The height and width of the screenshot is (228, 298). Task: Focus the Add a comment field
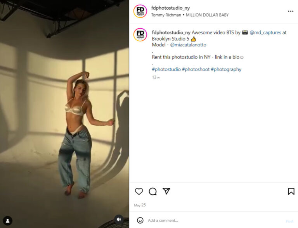pos(215,220)
